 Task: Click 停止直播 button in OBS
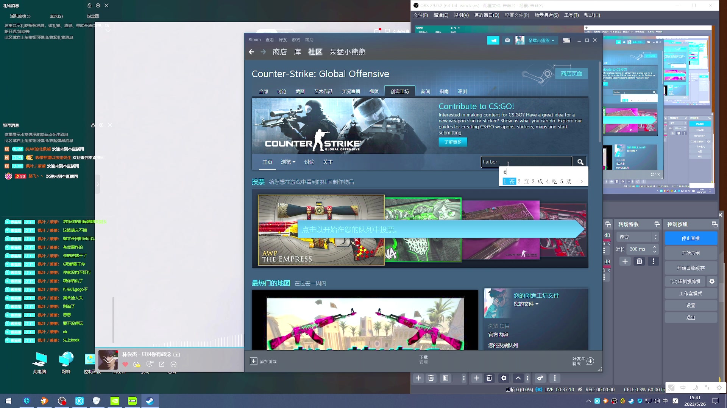[x=691, y=238]
